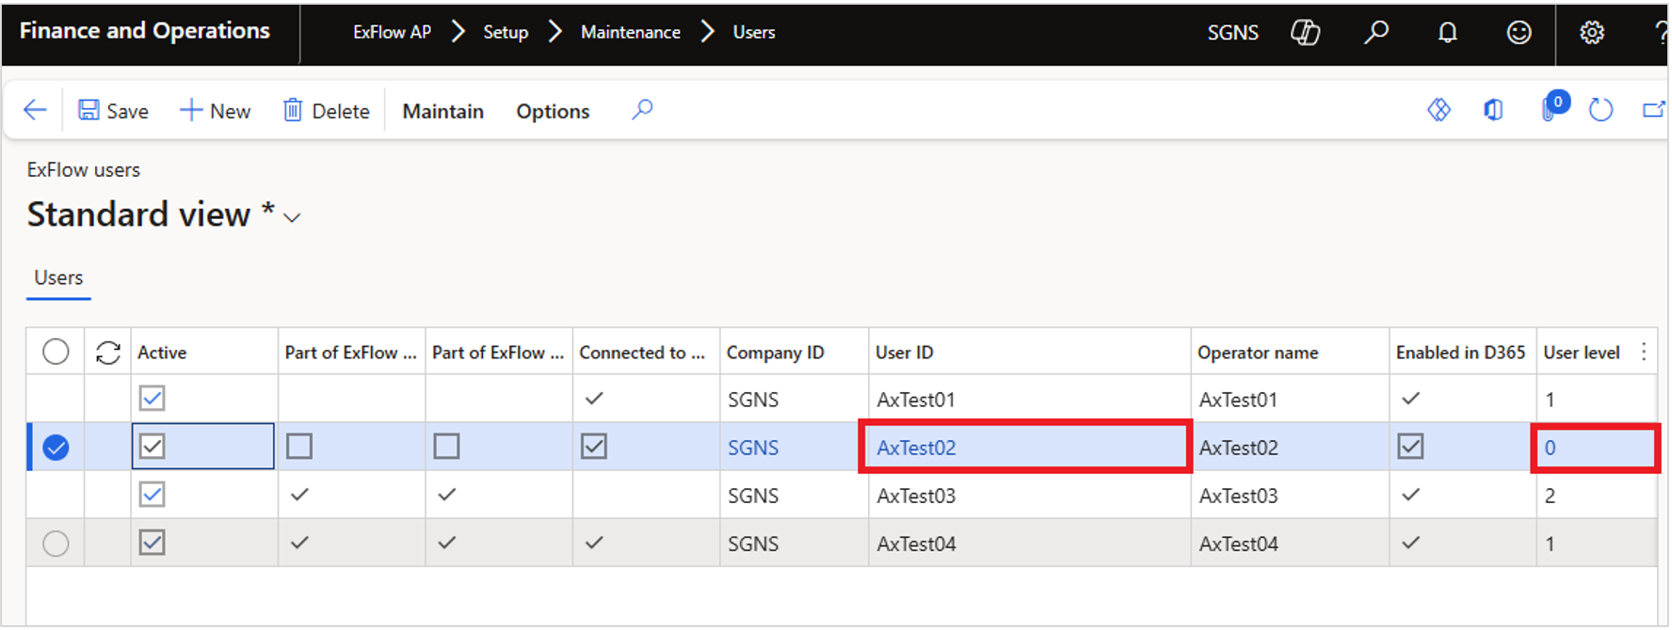Toggle second Part of ExFlow checkbox for AxTest02
The height and width of the screenshot is (630, 1672).
click(x=446, y=446)
